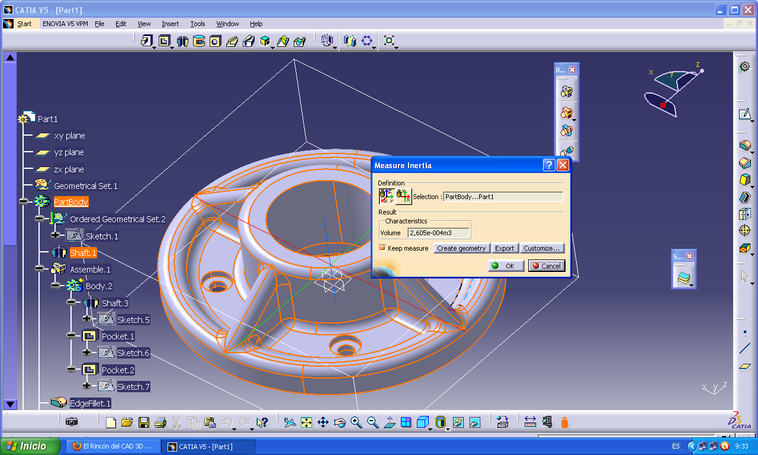The width and height of the screenshot is (758, 455).
Task: Select the Groove tool icon
Action: pyautogui.click(x=199, y=41)
